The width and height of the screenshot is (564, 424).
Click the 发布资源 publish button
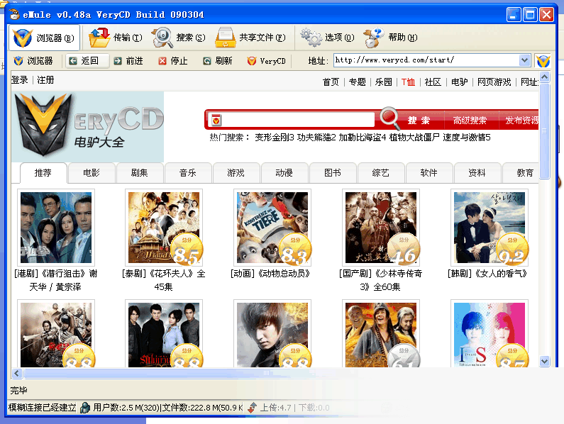521,121
